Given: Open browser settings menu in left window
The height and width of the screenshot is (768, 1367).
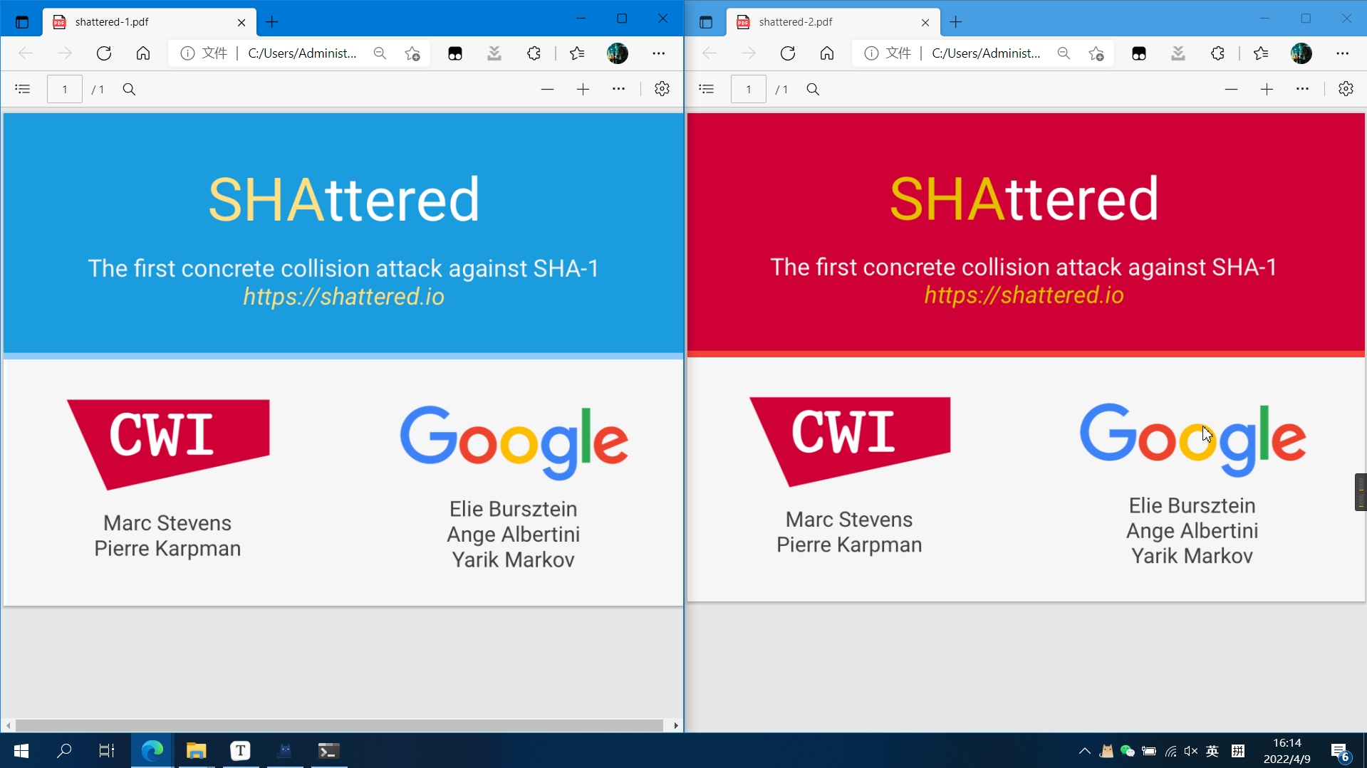Looking at the screenshot, I should pos(659,53).
